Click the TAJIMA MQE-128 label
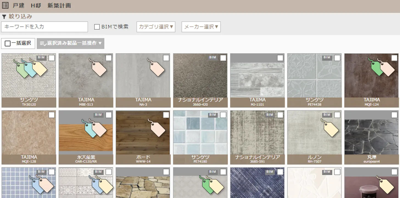The height and width of the screenshot is (198, 400). [x=29, y=159]
